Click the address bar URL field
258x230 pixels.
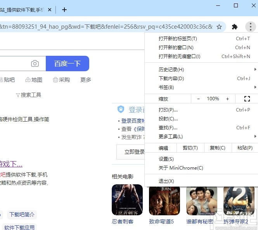[106, 27]
